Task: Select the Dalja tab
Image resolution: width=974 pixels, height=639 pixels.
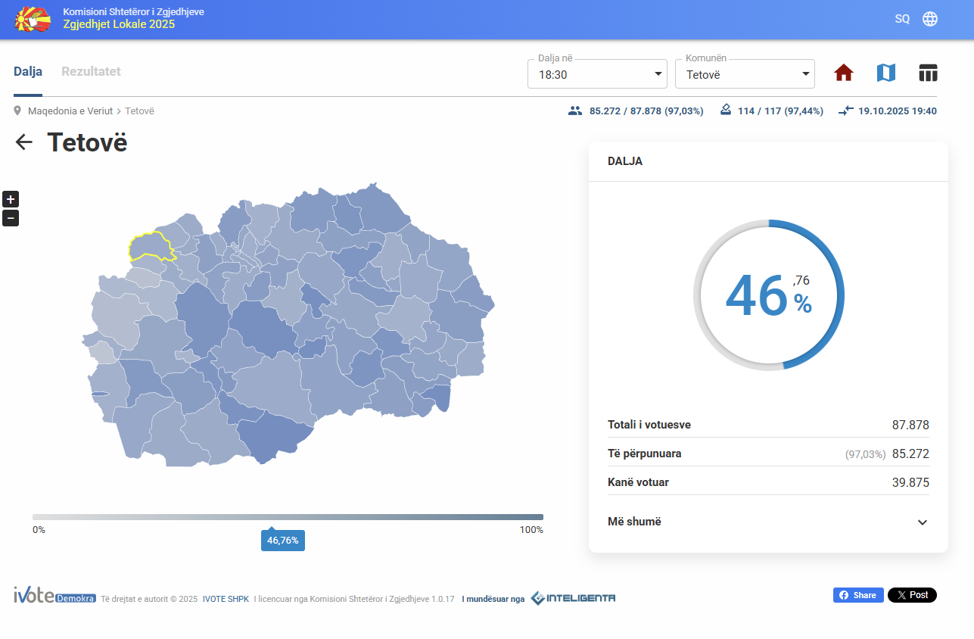Action: tap(28, 72)
